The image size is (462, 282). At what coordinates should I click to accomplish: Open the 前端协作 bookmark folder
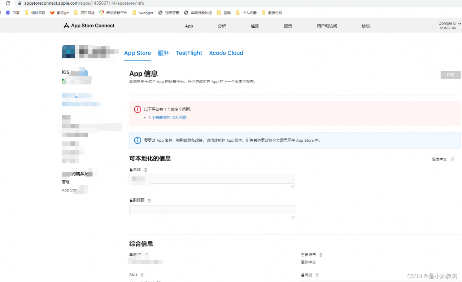coord(272,13)
